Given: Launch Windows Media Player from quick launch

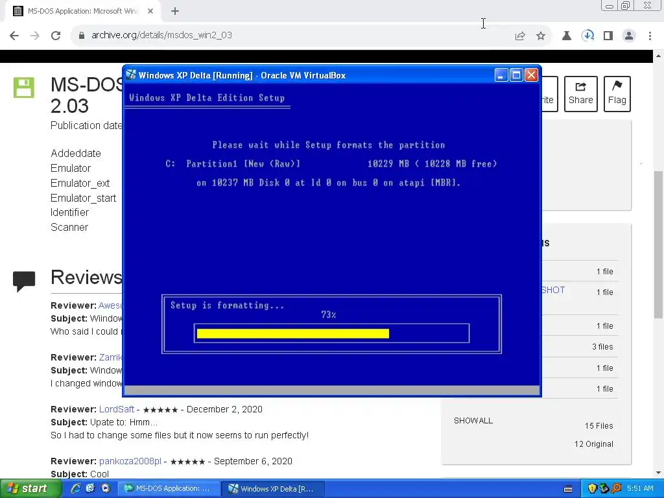Looking at the screenshot, I should tap(106, 488).
